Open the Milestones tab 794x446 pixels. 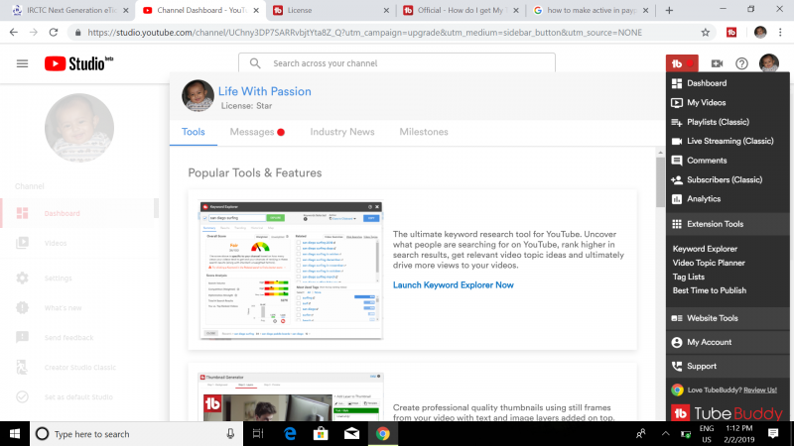point(423,132)
